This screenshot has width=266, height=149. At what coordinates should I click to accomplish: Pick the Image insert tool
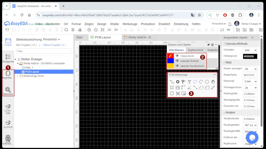click(178, 87)
